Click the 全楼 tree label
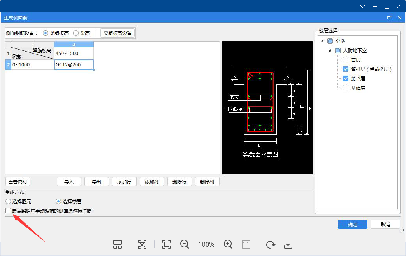This screenshot has width=406, height=256. (x=340, y=41)
